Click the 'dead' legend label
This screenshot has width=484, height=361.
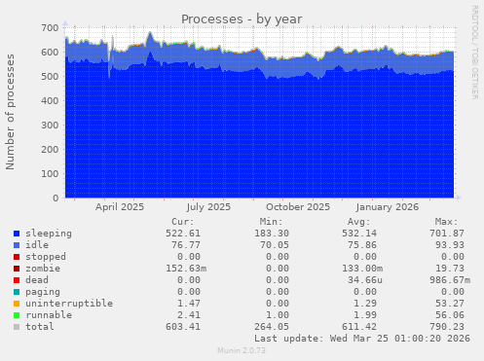(37, 280)
